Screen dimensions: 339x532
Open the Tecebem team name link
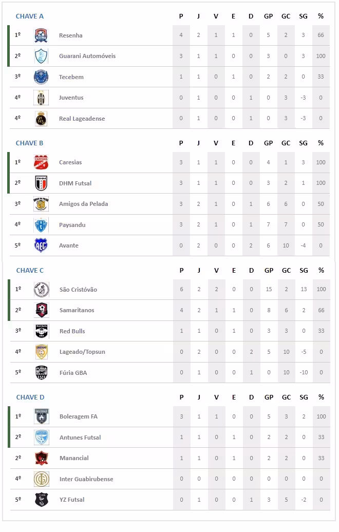[x=71, y=77]
